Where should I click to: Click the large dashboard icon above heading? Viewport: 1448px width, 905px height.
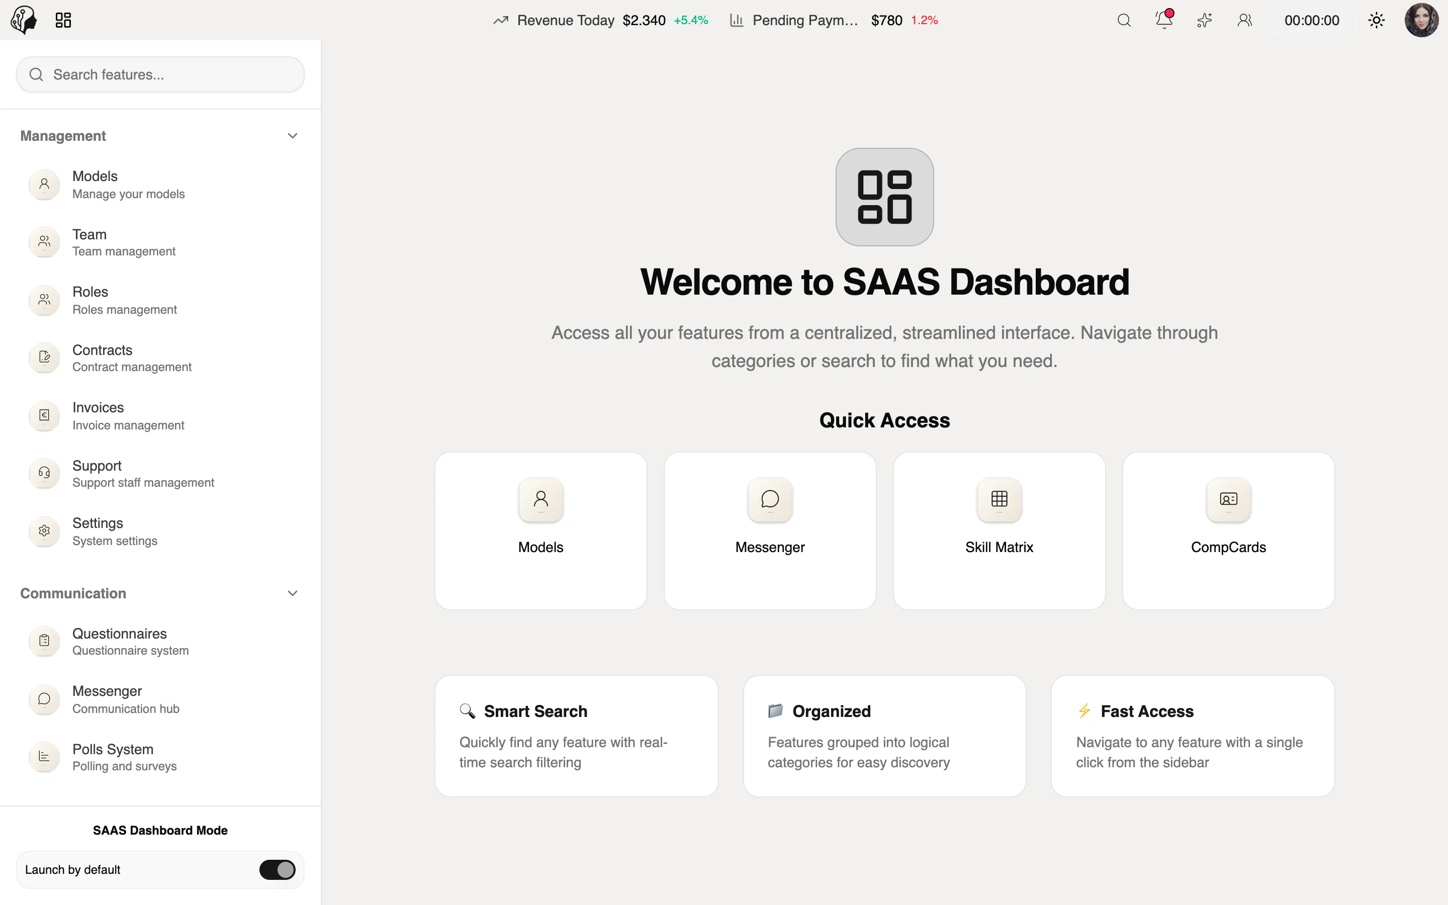click(884, 197)
